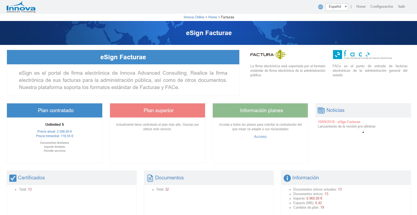Screen dimensions: 417x215
Task: Open news item 19/09/2018 - eSign Facturae
Action: tap(339, 122)
